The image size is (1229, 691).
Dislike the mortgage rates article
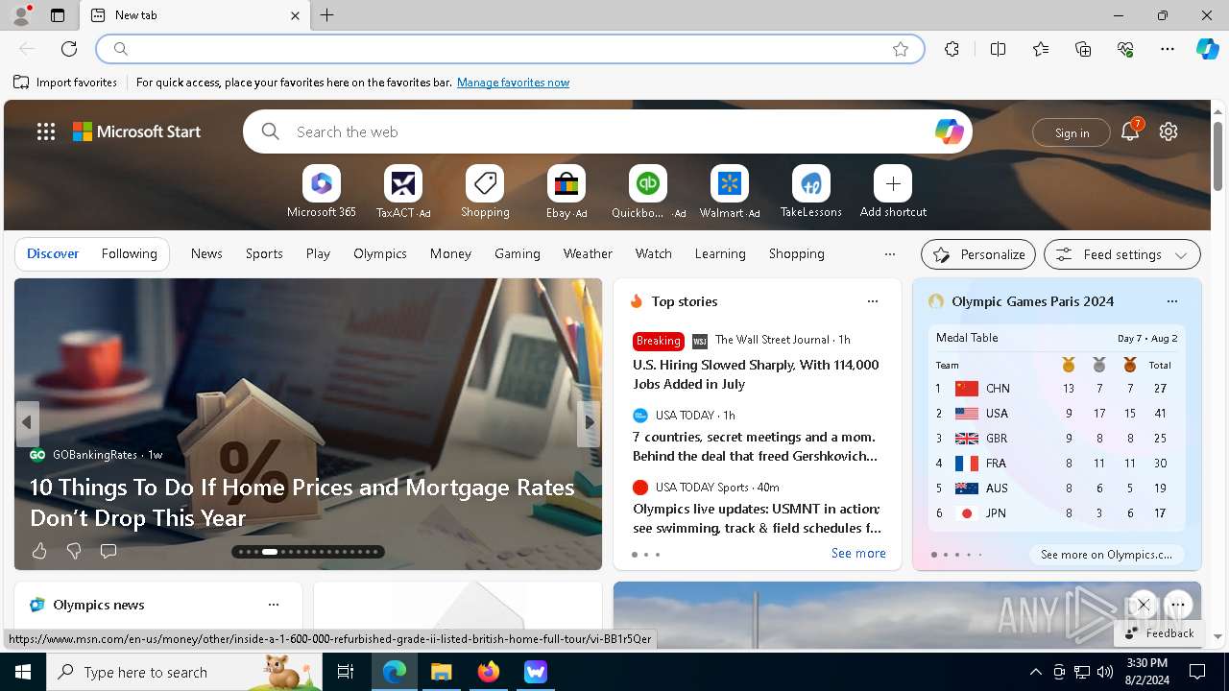click(x=74, y=551)
